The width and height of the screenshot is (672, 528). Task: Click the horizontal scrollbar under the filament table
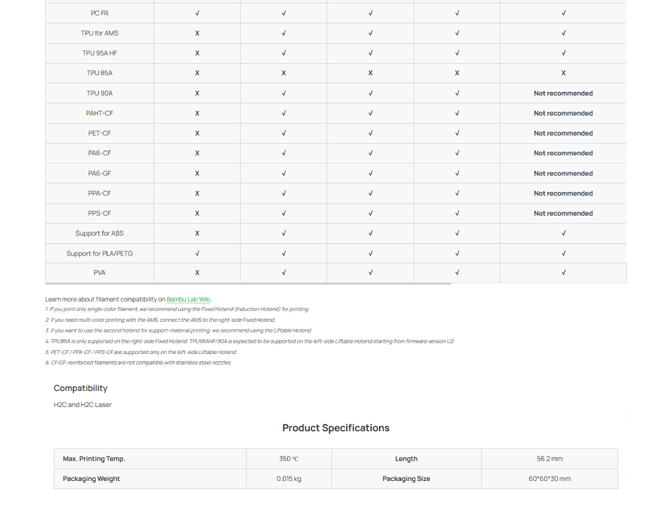point(248,283)
